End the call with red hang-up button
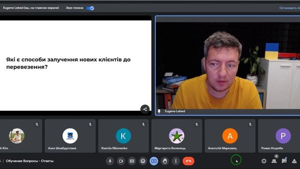 (188, 161)
